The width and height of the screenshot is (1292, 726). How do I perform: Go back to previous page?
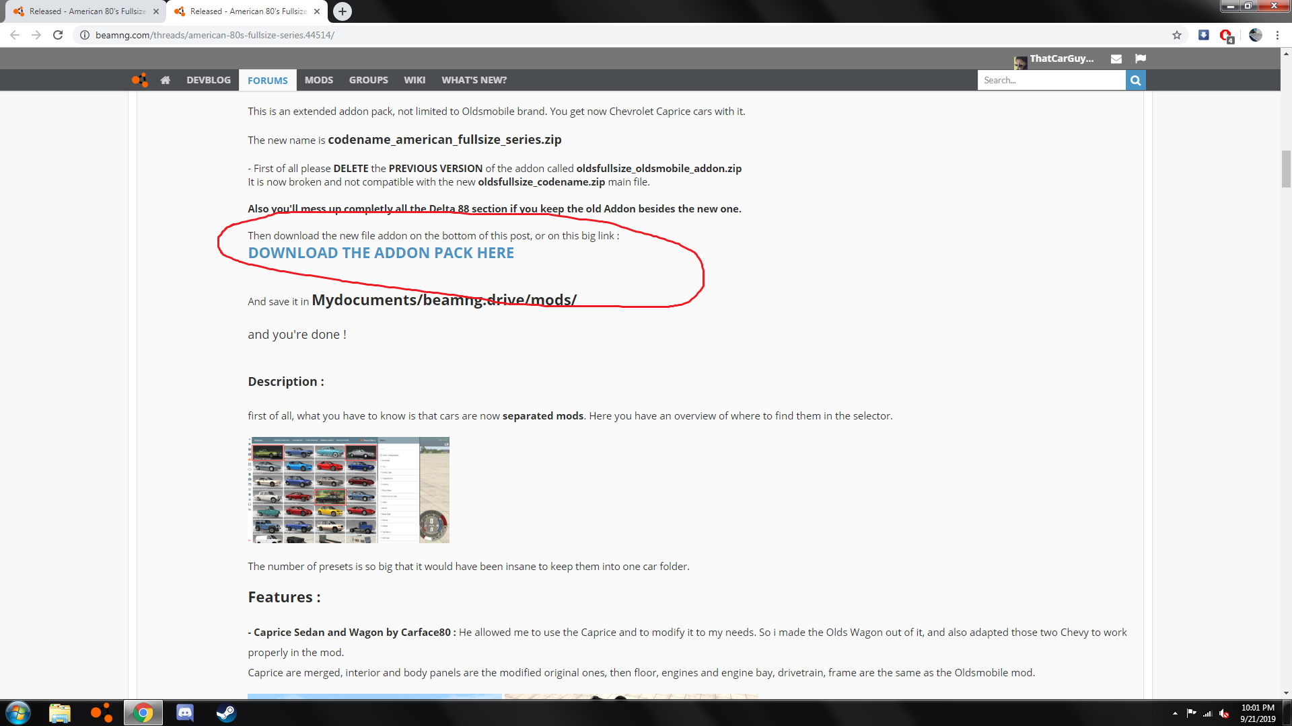click(15, 35)
